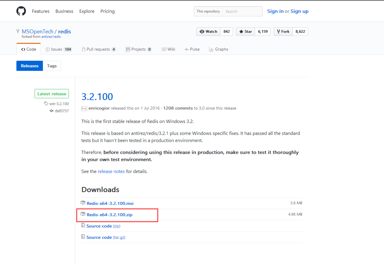Viewport: 384px width, 265px height.
Task: Click the 5.8 MB file size text
Action: [296, 203]
